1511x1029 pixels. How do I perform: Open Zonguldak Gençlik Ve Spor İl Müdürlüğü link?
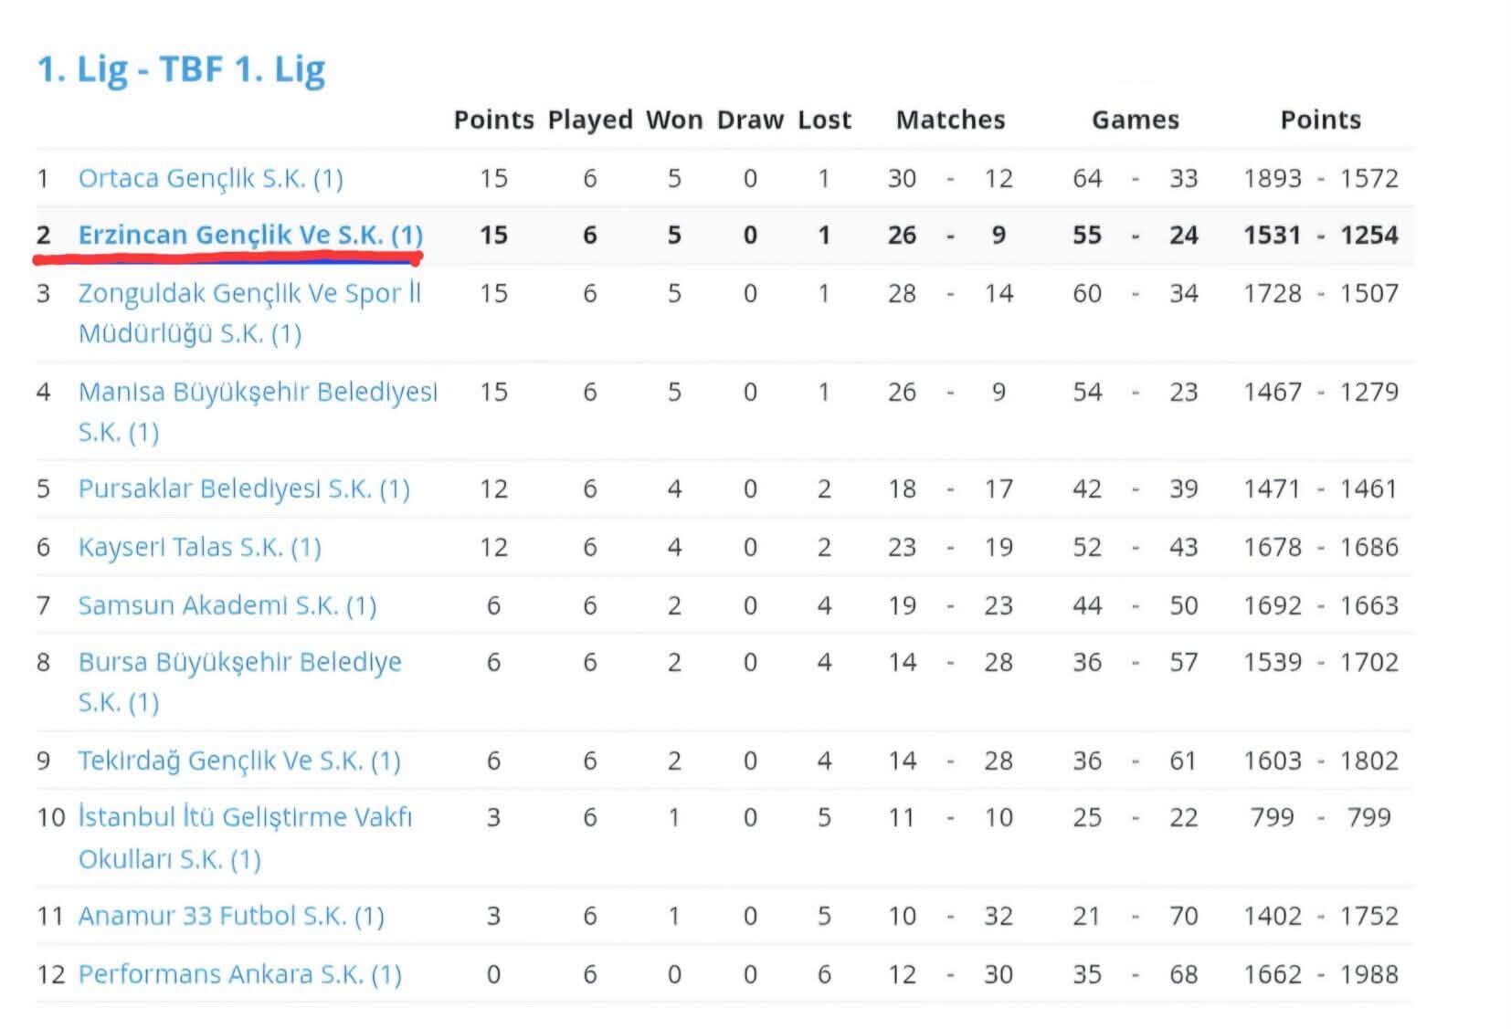pos(249,313)
